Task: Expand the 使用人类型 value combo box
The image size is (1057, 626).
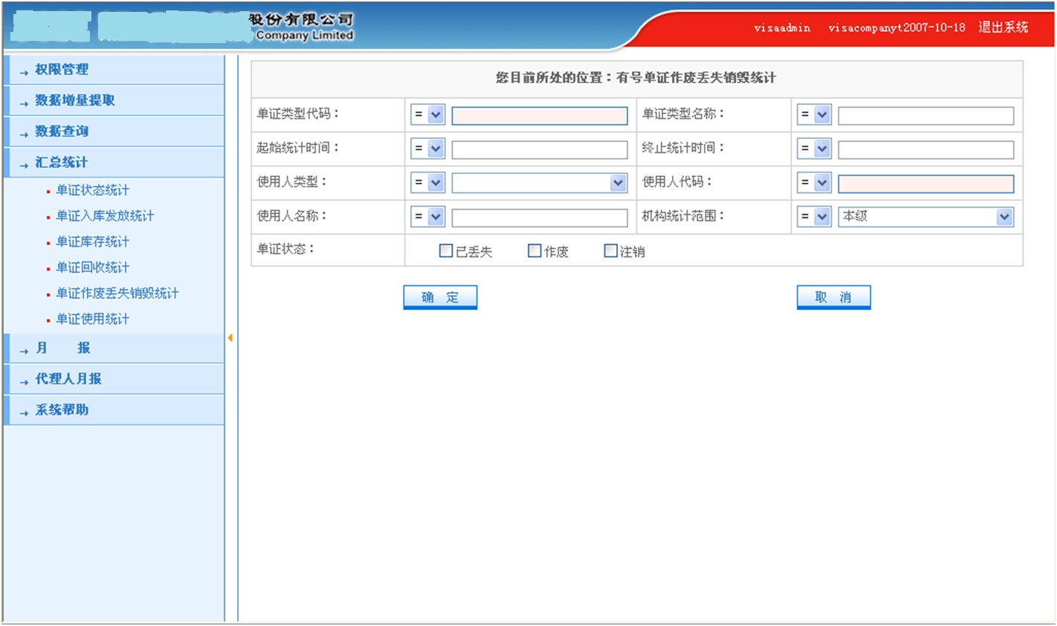Action: point(540,183)
